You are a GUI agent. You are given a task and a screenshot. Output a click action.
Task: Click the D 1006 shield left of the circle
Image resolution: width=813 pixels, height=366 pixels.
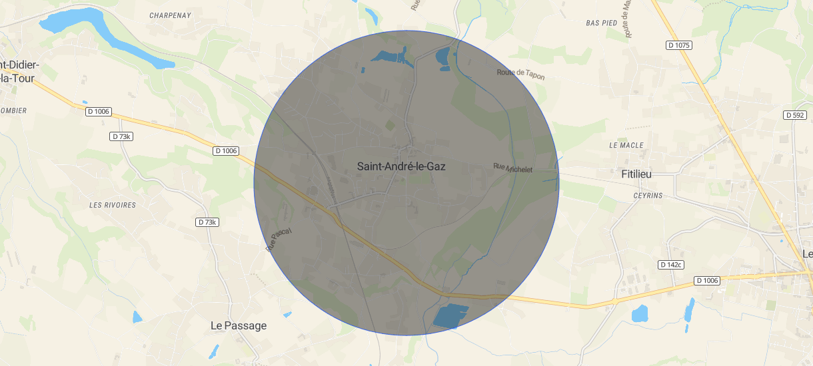pyautogui.click(x=226, y=151)
